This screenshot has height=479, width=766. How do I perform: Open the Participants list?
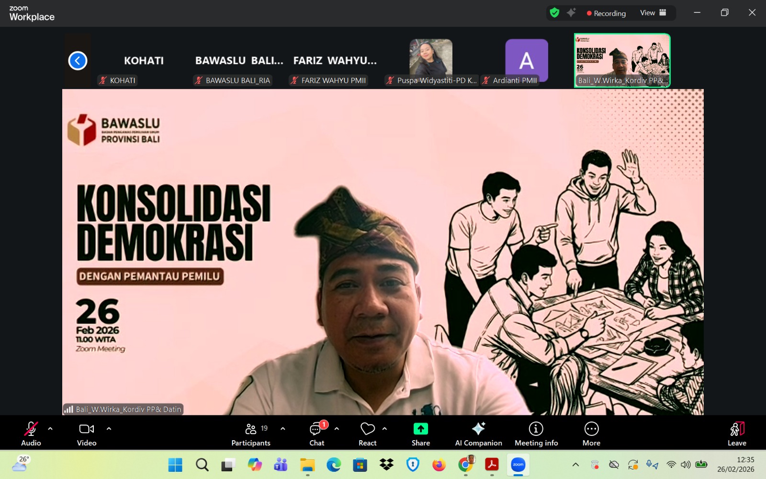point(251,429)
